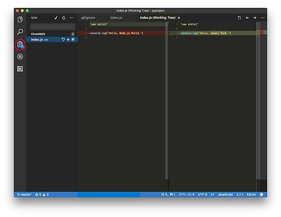This screenshot has height=217, width=281.
Task: Go to next change arrow
Action: click(254, 18)
